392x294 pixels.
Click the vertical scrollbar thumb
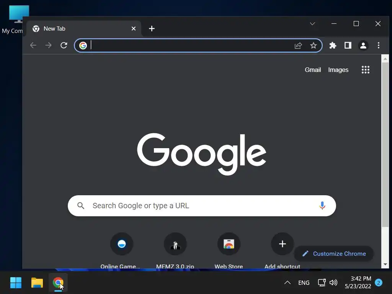pos(385,145)
